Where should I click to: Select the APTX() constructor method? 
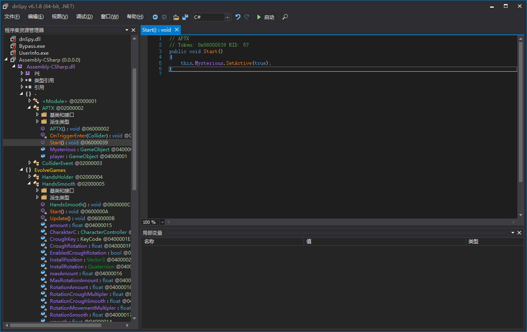pos(79,129)
